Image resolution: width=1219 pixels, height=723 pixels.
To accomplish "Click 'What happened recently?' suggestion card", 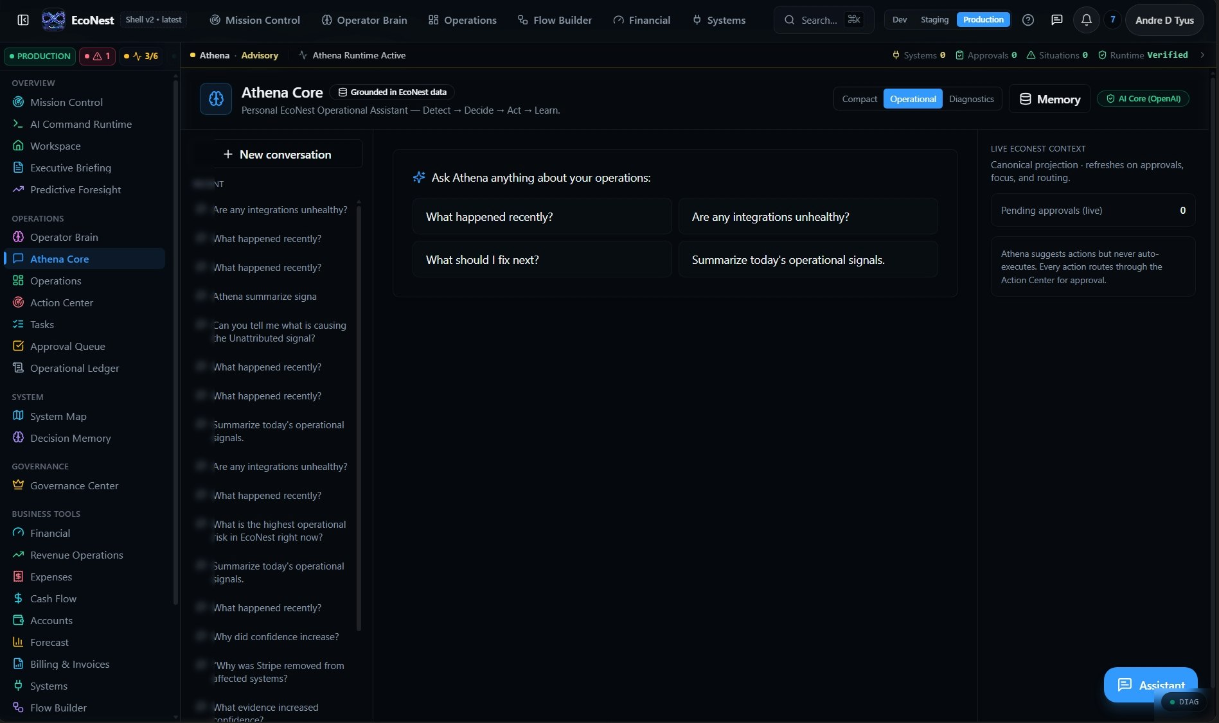I will 542,216.
